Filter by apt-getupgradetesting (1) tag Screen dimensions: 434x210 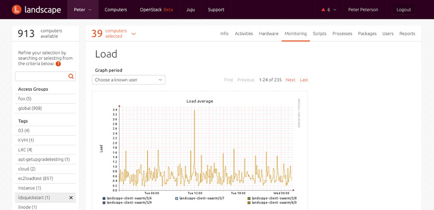point(45,159)
